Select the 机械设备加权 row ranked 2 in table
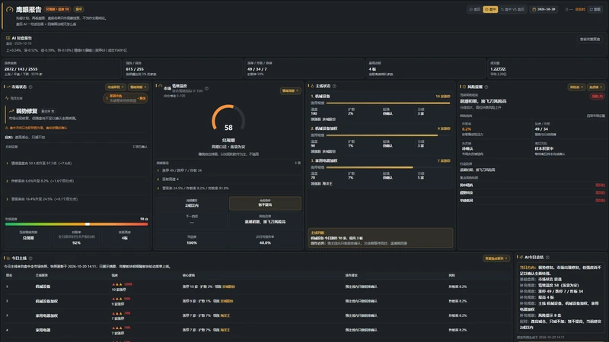 [x=257, y=301]
